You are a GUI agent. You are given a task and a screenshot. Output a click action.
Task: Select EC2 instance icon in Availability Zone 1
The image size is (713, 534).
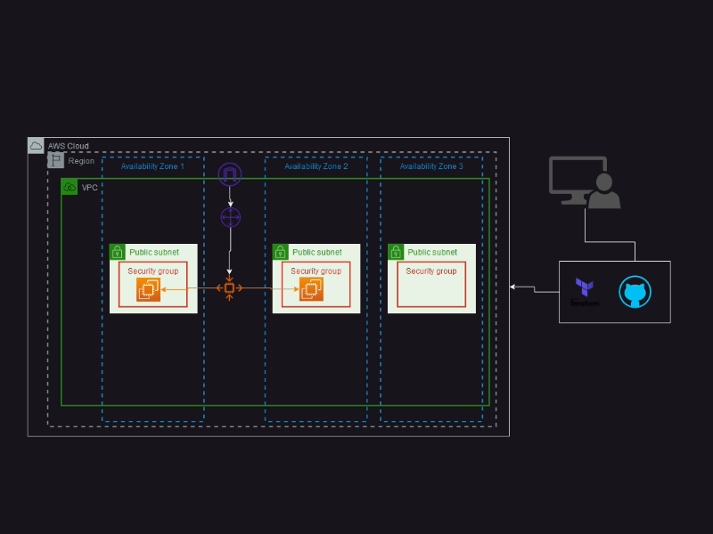pos(148,289)
